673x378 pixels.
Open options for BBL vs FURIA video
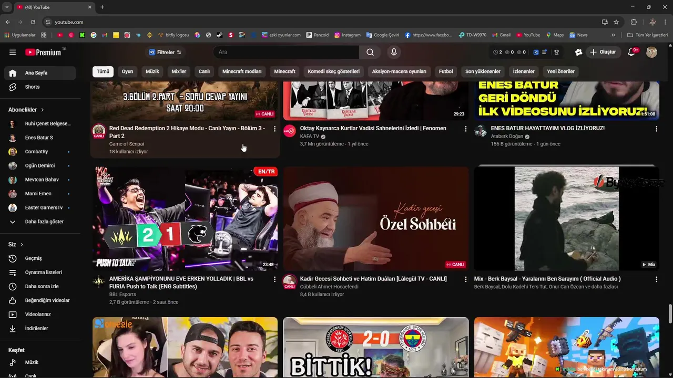(274, 280)
